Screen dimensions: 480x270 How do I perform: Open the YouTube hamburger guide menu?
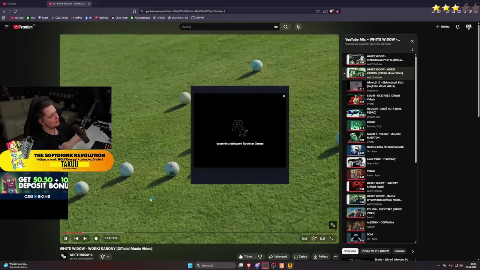(x=6, y=27)
